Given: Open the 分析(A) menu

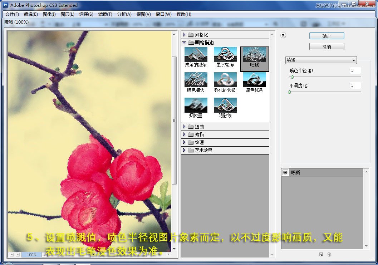Looking at the screenshot, I should pos(124,14).
